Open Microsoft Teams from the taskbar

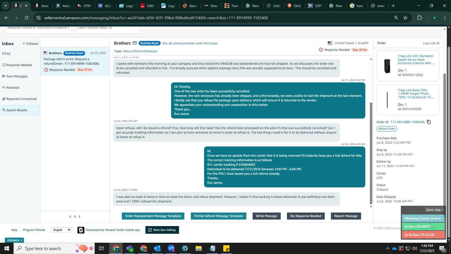pos(130,248)
